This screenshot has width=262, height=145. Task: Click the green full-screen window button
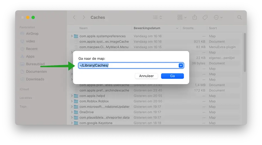tap(33, 17)
